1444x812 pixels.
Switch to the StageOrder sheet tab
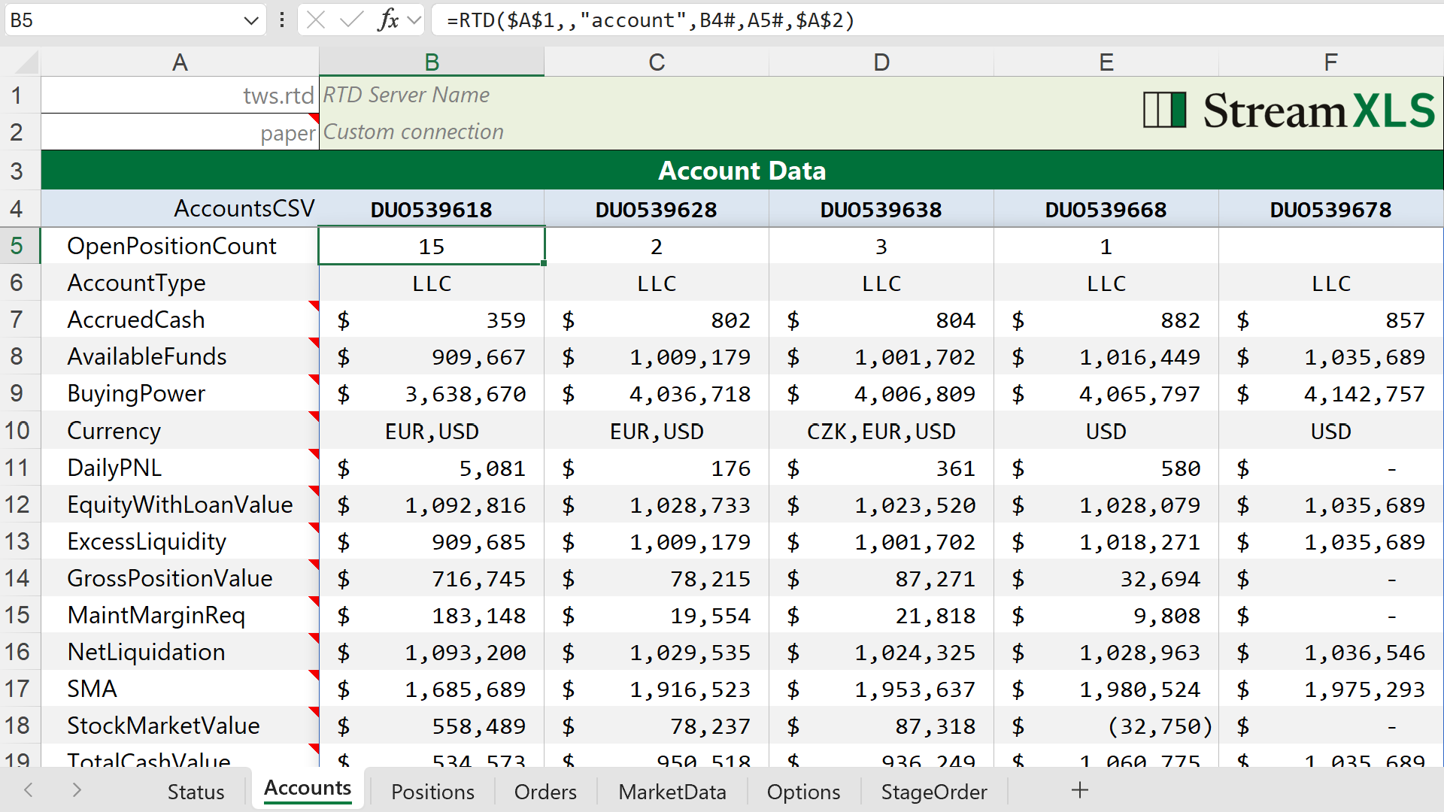click(934, 792)
